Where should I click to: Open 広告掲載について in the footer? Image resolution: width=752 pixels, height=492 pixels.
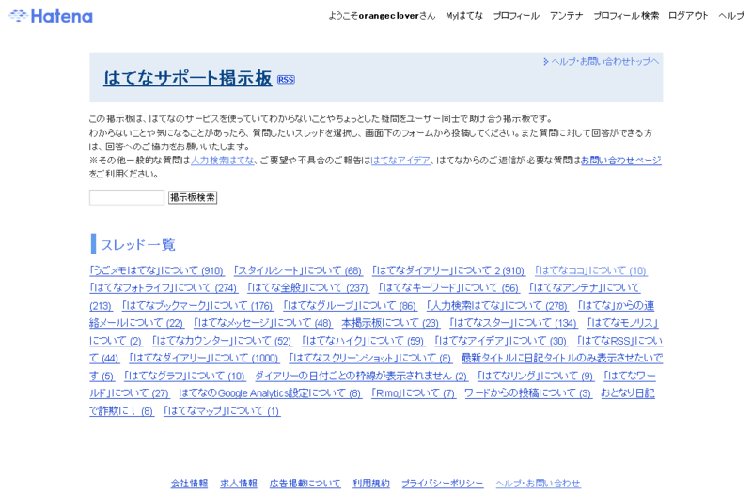305,484
